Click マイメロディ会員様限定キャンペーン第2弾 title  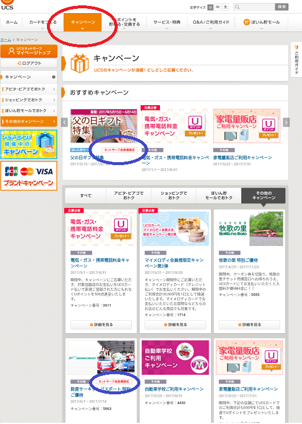(x=174, y=263)
